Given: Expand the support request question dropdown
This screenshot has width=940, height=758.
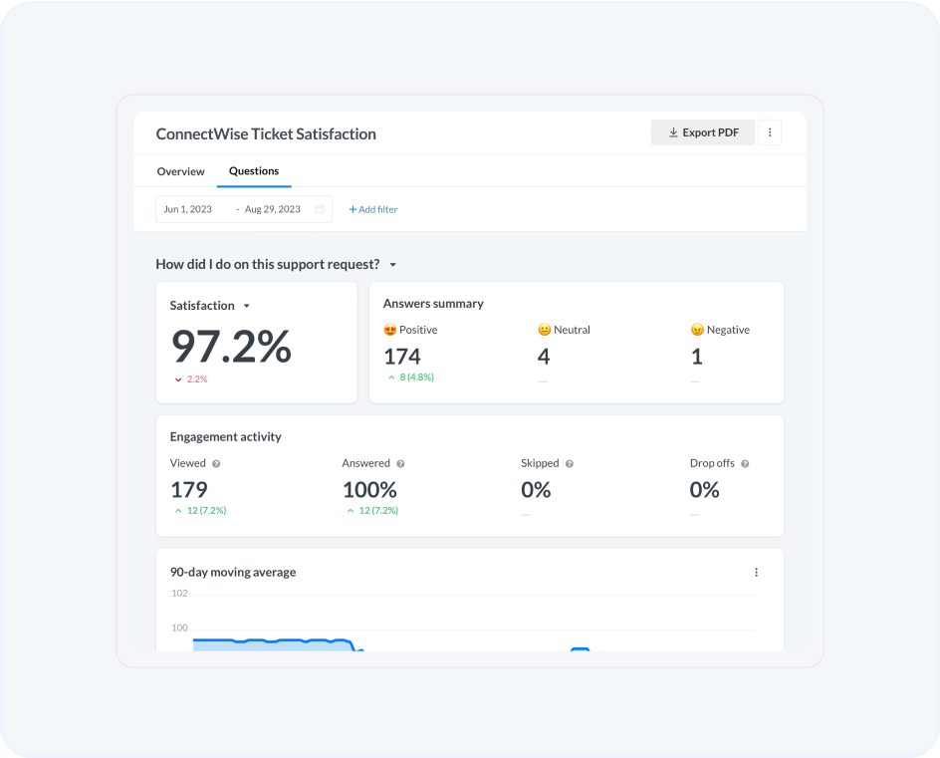Looking at the screenshot, I should (393, 265).
